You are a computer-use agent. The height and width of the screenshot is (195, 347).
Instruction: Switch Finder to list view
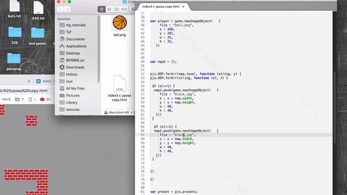point(109,9)
